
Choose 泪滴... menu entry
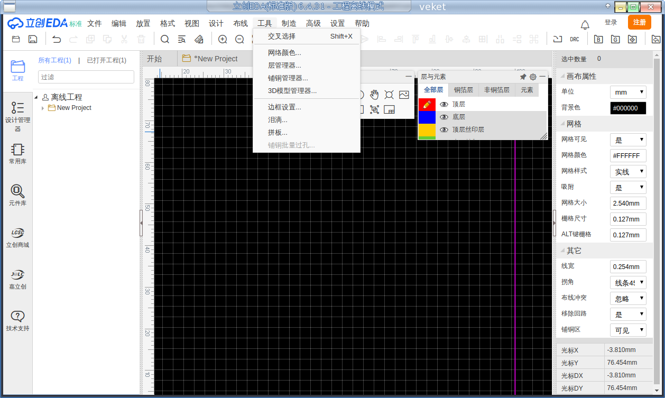click(x=307, y=120)
